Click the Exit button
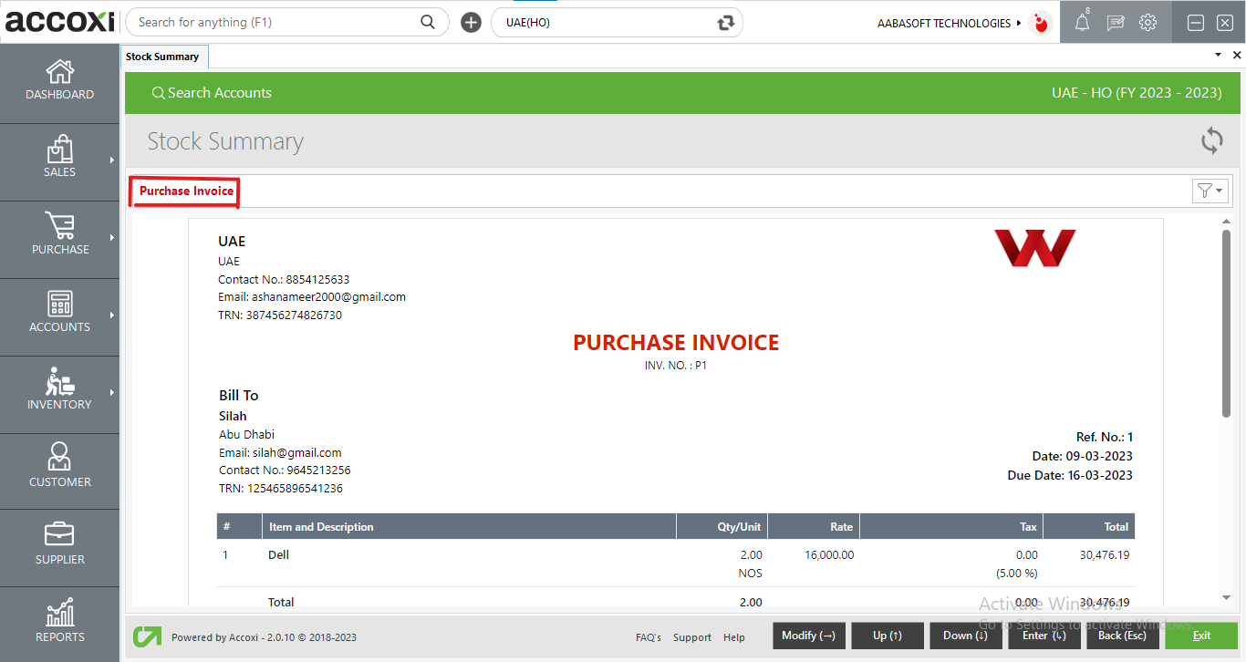1246x662 pixels. click(x=1201, y=635)
